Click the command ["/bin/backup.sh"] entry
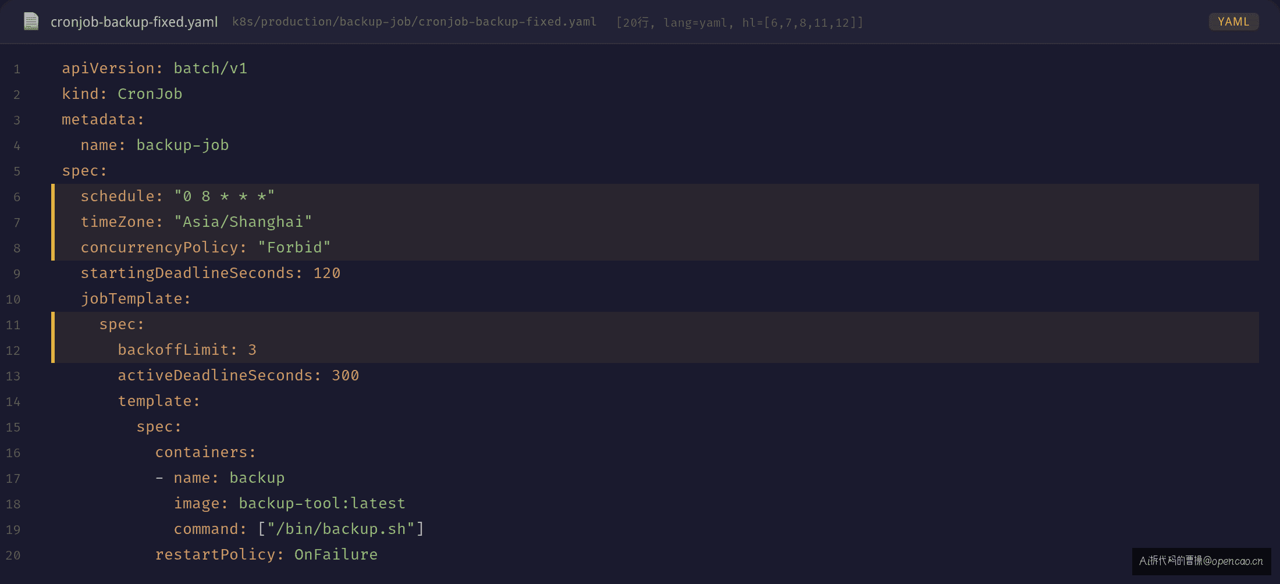The image size is (1280, 584). coord(299,529)
